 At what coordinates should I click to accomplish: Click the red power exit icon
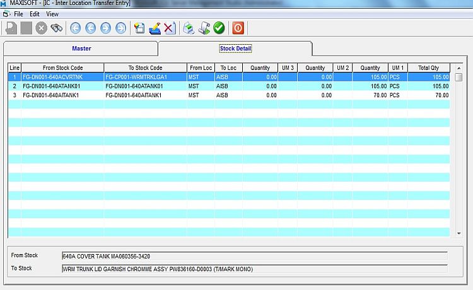pyautogui.click(x=238, y=28)
